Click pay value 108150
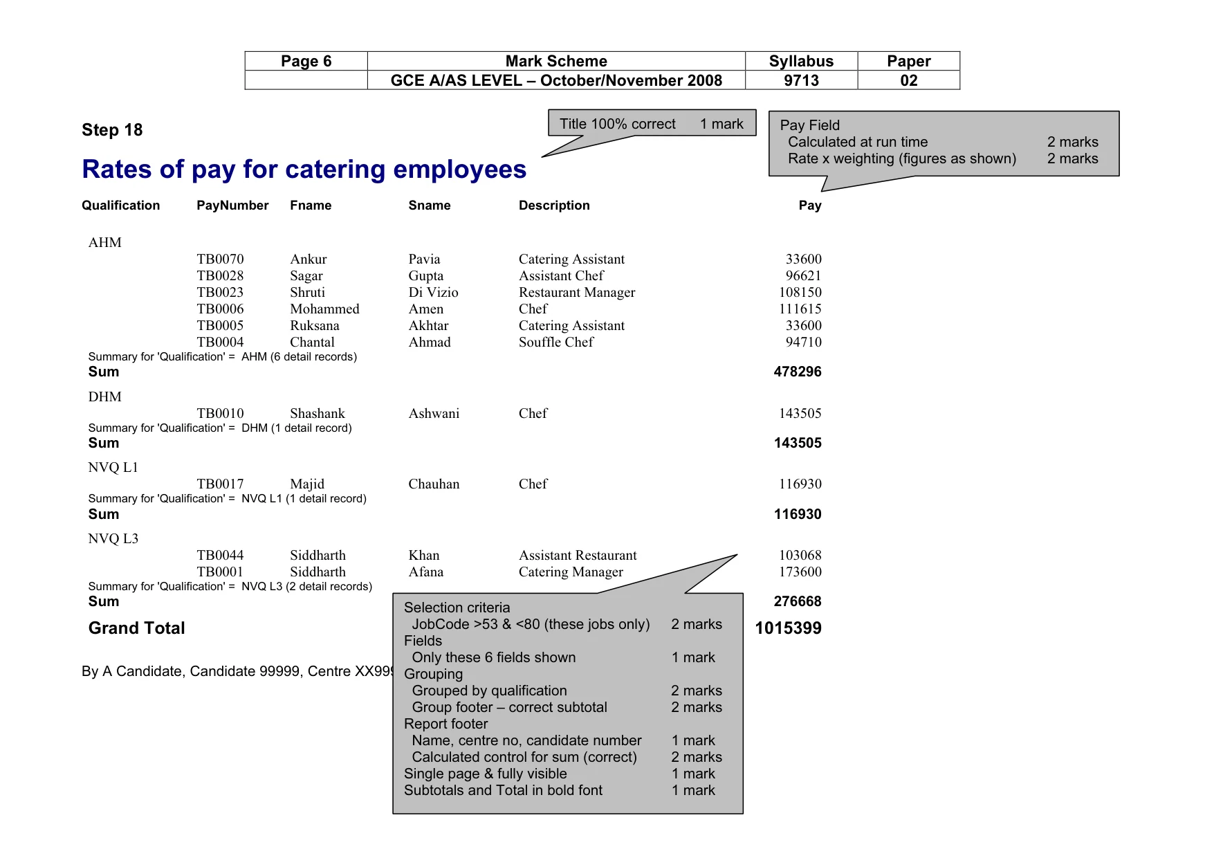This screenshot has width=1214, height=858. (x=800, y=293)
